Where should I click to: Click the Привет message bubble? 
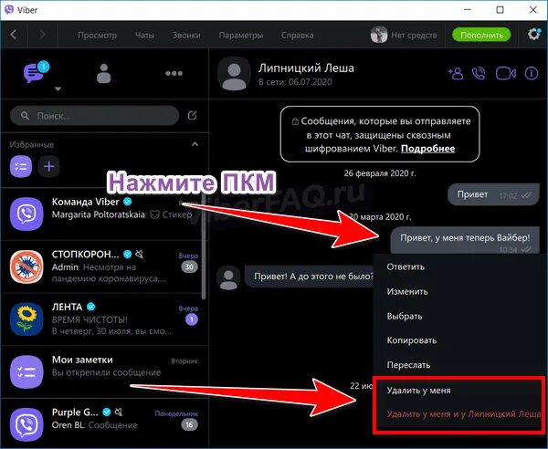point(493,194)
